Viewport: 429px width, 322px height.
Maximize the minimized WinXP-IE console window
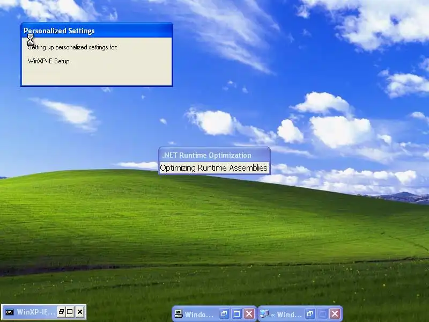pyautogui.click(x=70, y=312)
